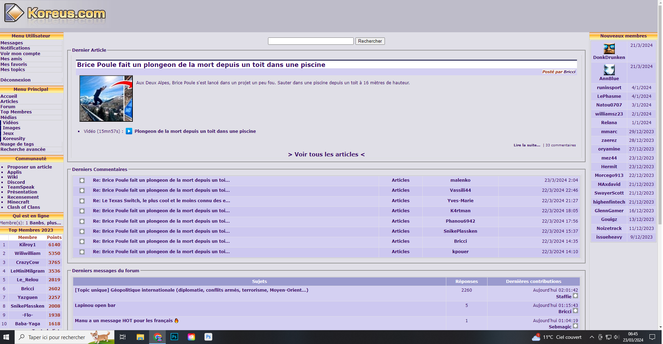Click DonkDrunken's avatar image
Screen dimensions: 663x344
tap(609, 49)
